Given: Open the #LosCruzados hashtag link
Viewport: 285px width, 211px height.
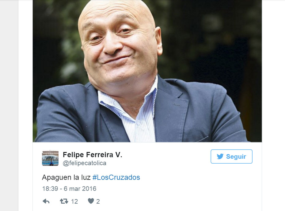Looking at the screenshot, I should click(116, 177).
